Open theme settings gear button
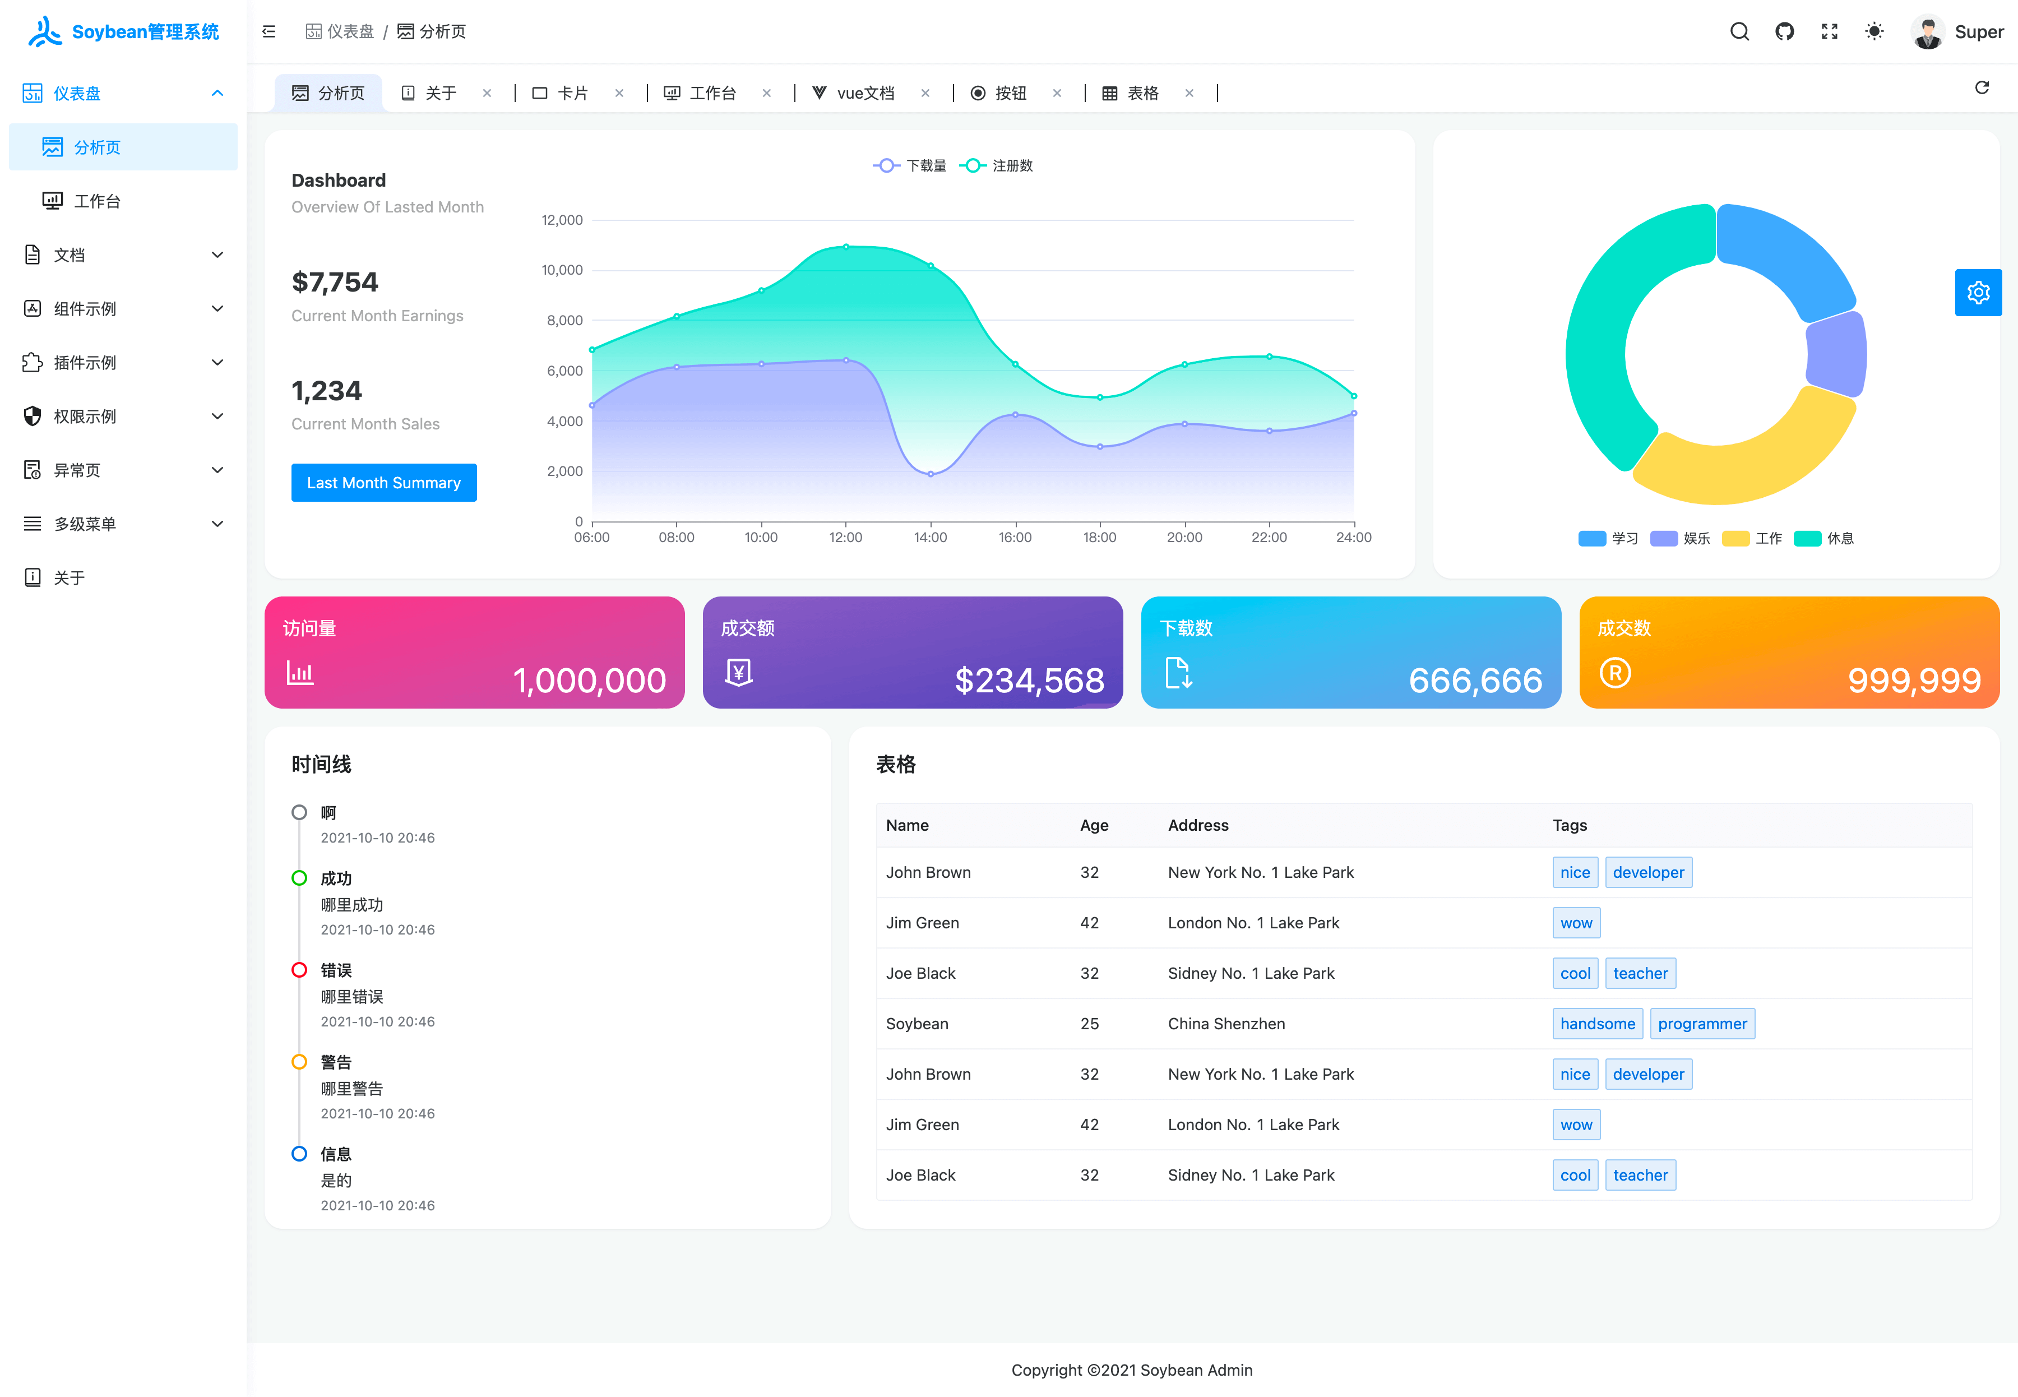Image resolution: width=2018 pixels, height=1397 pixels. [x=1978, y=293]
